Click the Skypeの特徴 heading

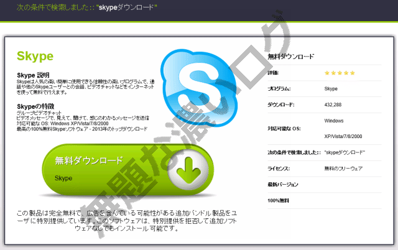click(x=35, y=106)
